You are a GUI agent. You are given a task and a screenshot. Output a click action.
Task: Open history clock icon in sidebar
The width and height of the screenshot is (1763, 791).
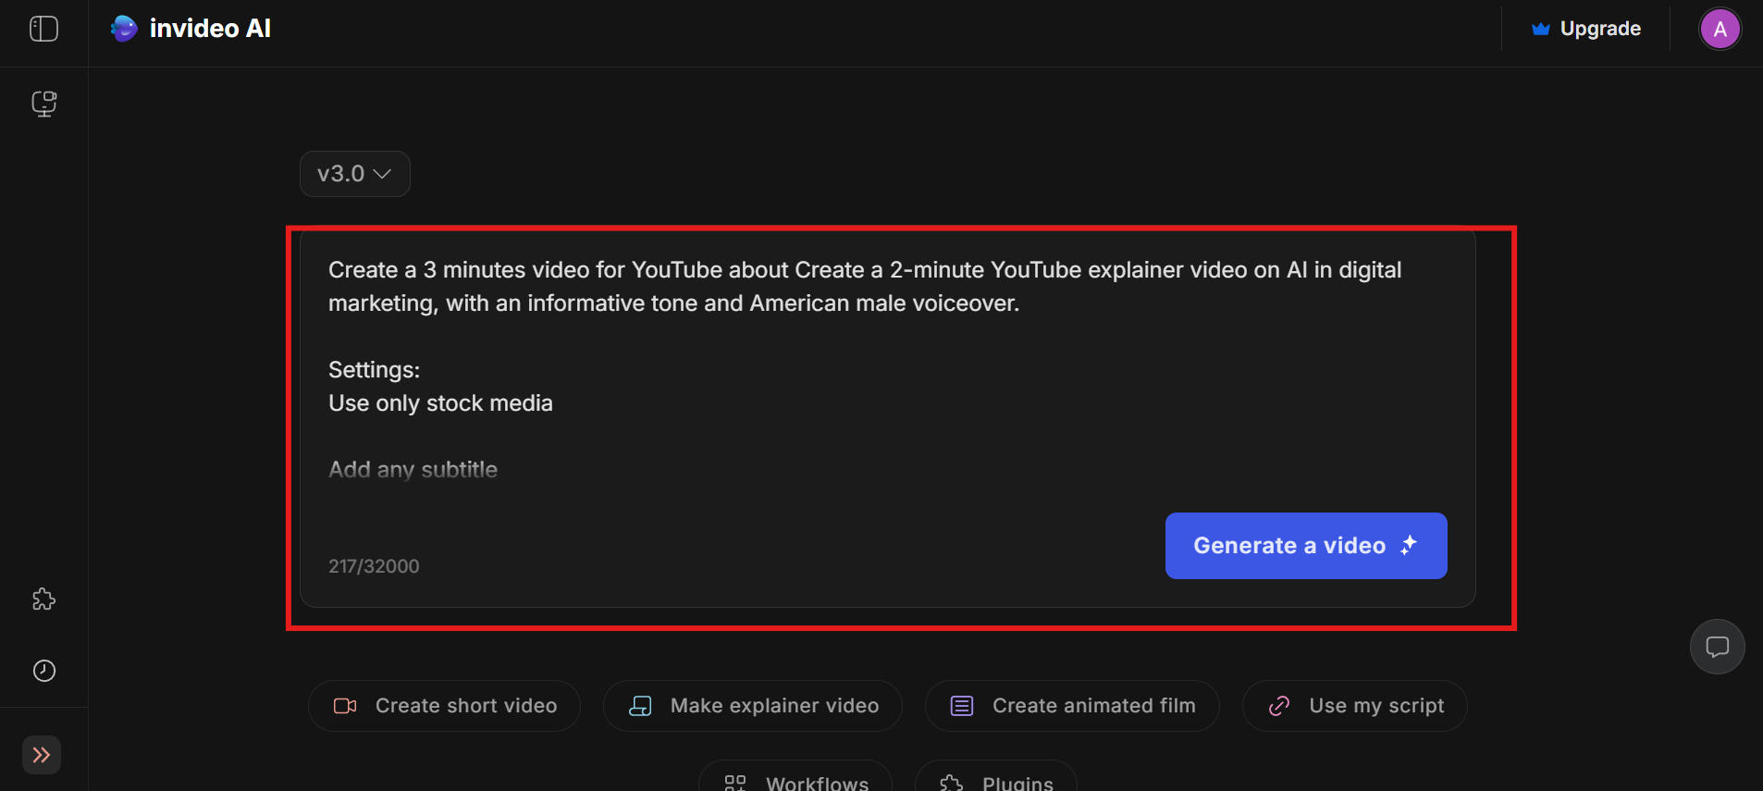coord(43,671)
